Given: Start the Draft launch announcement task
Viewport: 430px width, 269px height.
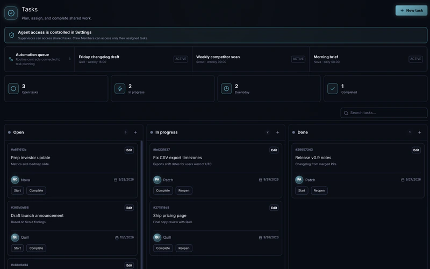Looking at the screenshot, I should point(17,248).
